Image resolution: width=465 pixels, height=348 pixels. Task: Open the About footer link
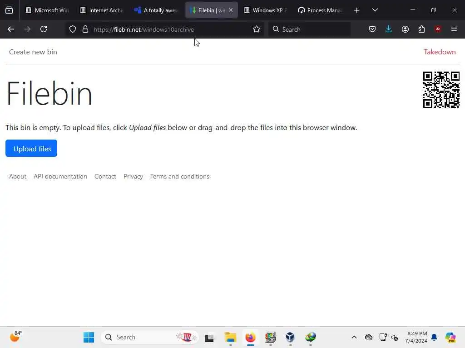tap(18, 177)
